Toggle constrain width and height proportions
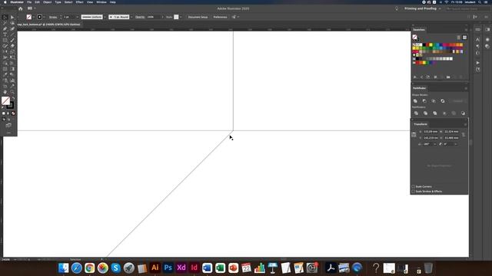This screenshot has height=276, width=492. click(x=464, y=135)
